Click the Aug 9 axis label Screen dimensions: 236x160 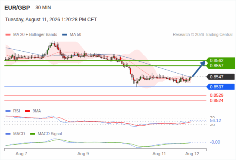pyautogui.click(x=83, y=154)
